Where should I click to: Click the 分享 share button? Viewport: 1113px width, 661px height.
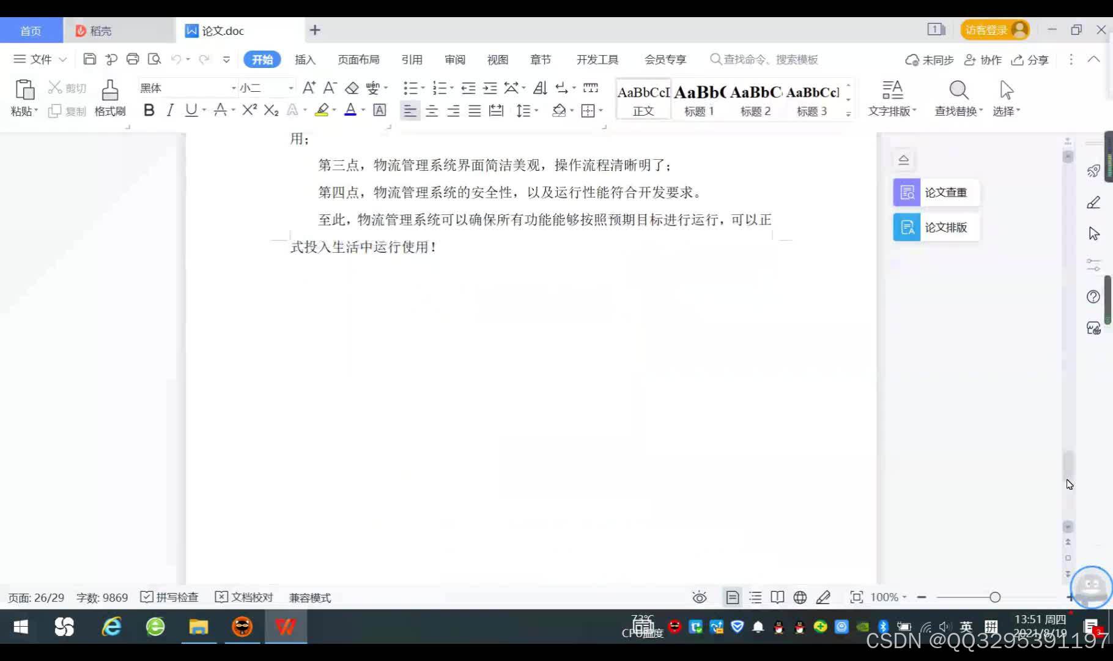(1030, 59)
